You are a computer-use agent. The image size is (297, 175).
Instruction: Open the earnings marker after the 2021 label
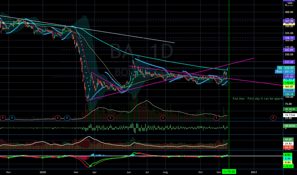tap(273, 118)
